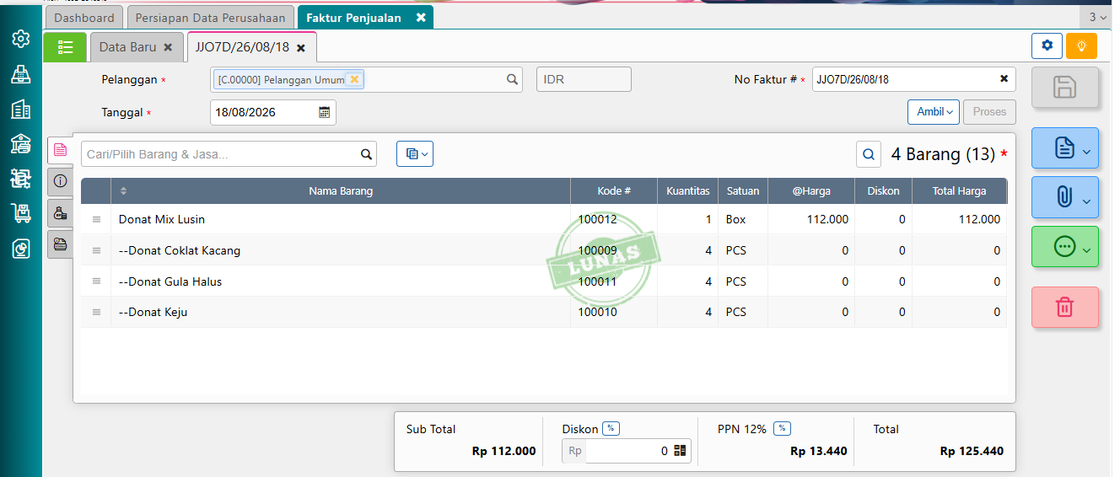Click the drag handle of Donat Mix Lusin row

click(96, 219)
